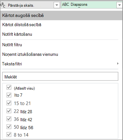The image size is (123, 140).
Task: Click the ABC type icon in Diapazons header
Action: click(66, 4)
